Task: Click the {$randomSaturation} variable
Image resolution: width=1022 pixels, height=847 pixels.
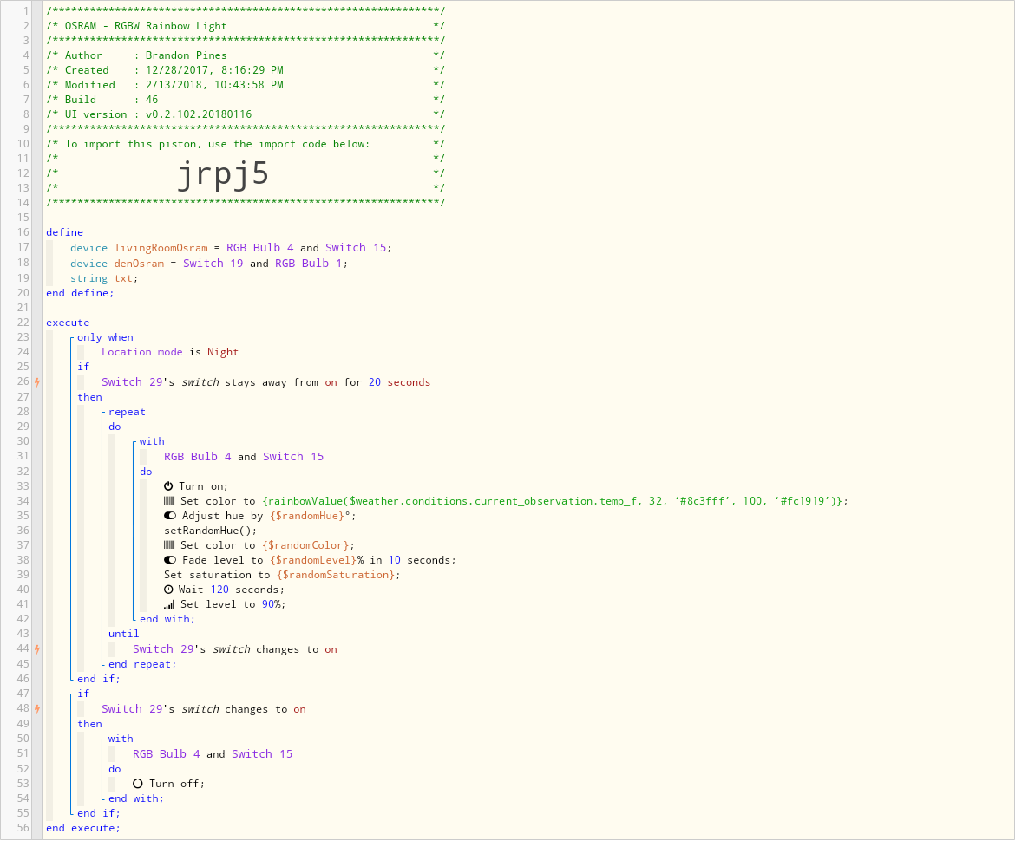Action: pos(336,576)
